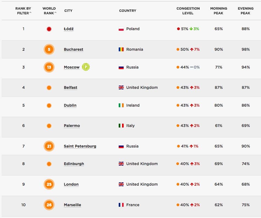Click the red rank dot for Łódź
Image resolution: width=261 pixels, height=218 pixels.
point(49,29)
